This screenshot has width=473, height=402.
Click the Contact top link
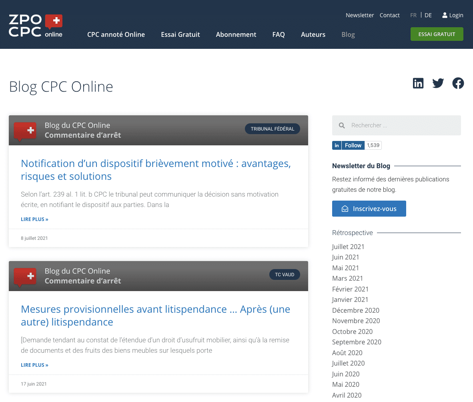tap(389, 15)
